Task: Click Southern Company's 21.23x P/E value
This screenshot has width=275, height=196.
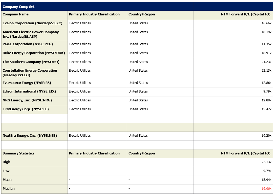Action: (266, 62)
